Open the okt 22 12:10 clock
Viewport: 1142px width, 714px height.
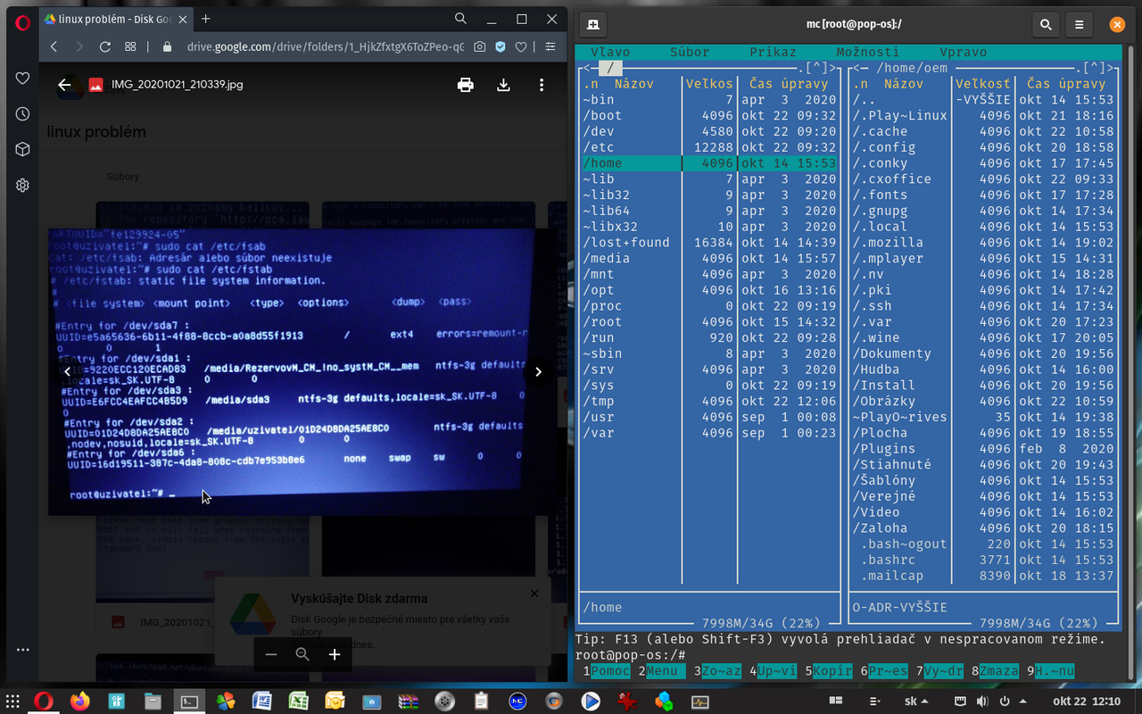click(1087, 702)
